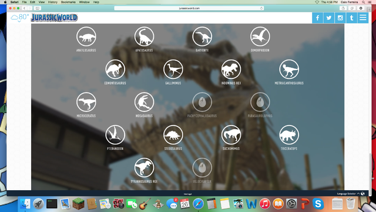Image resolution: width=376 pixels, height=212 pixels.
Task: Open the Safari menu
Action: [14, 2]
